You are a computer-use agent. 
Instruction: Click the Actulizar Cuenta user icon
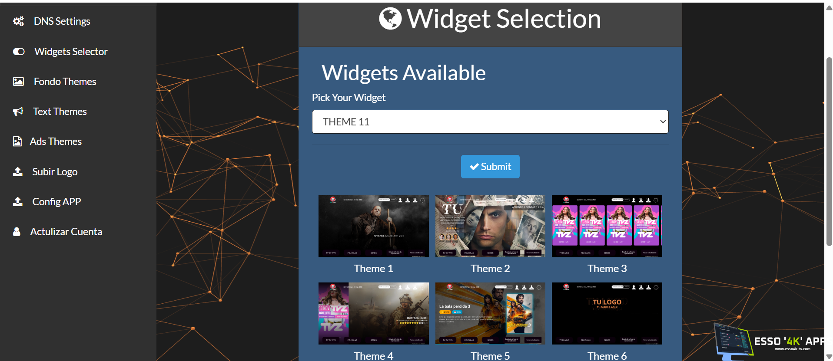(x=17, y=232)
